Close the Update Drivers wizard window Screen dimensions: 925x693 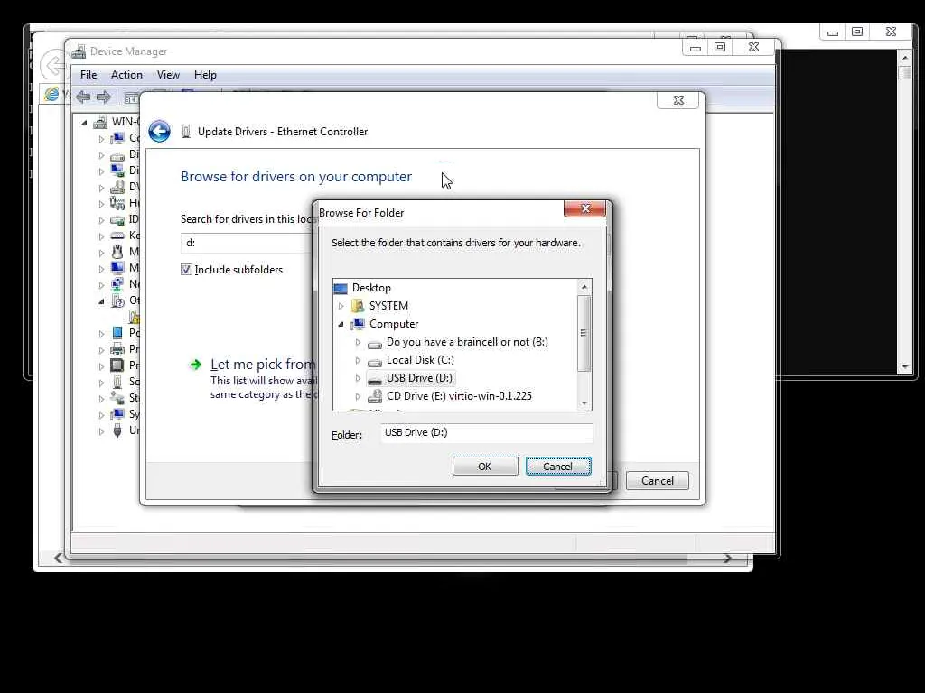pyautogui.click(x=678, y=100)
